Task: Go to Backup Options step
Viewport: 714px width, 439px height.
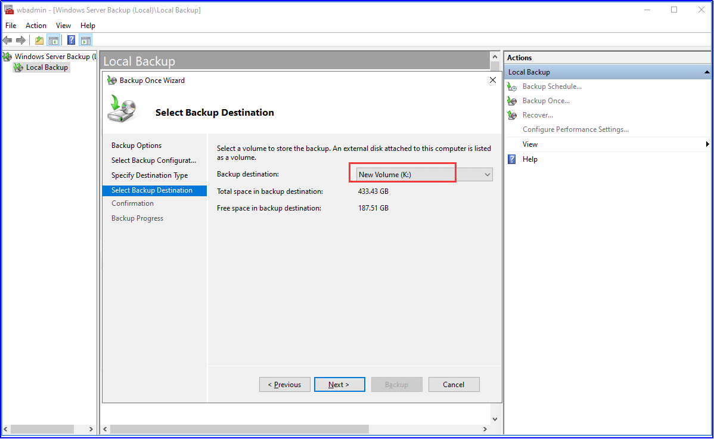Action: pos(136,146)
